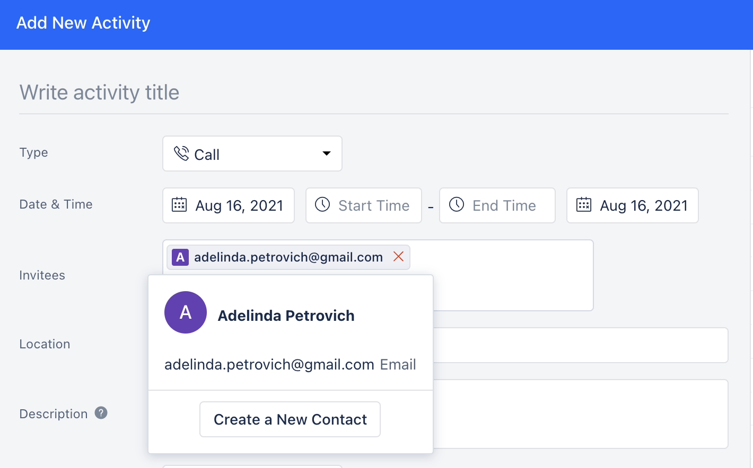Open the start date Aug 16, 2021 picker
This screenshot has height=468, width=753.
pyautogui.click(x=229, y=205)
